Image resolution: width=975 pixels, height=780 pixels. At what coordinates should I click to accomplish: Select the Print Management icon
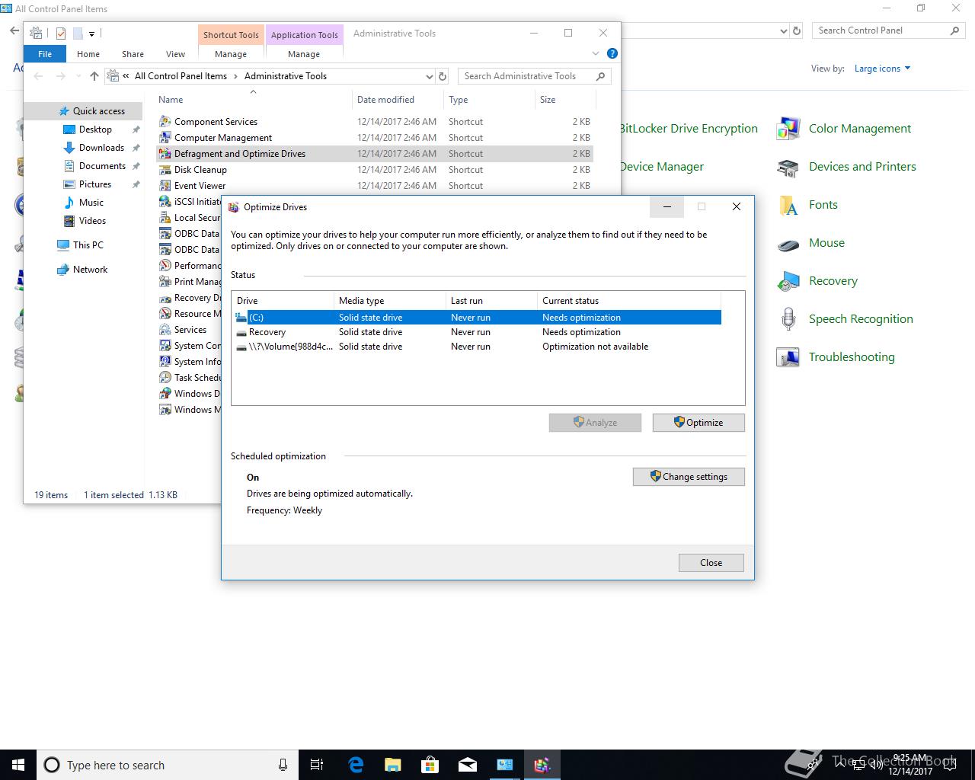(x=165, y=282)
